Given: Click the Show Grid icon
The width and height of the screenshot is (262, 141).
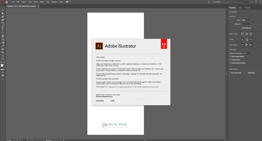Looking at the screenshot, I should coord(247,34).
